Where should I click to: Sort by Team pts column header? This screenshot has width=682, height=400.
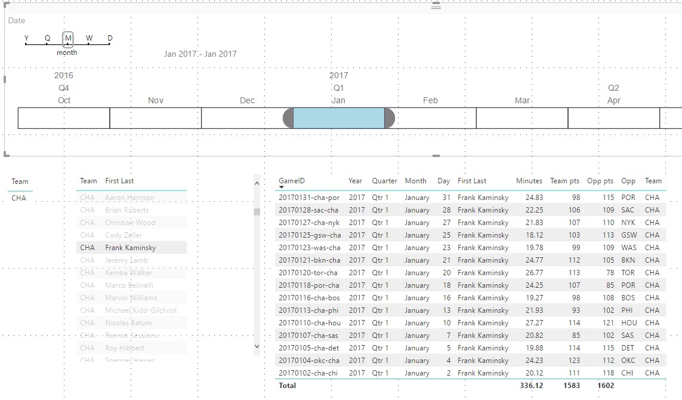(x=564, y=181)
